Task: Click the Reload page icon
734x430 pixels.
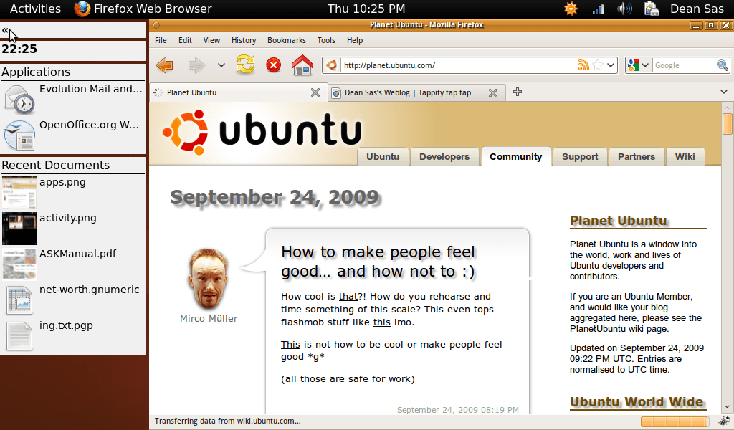Action: click(245, 65)
